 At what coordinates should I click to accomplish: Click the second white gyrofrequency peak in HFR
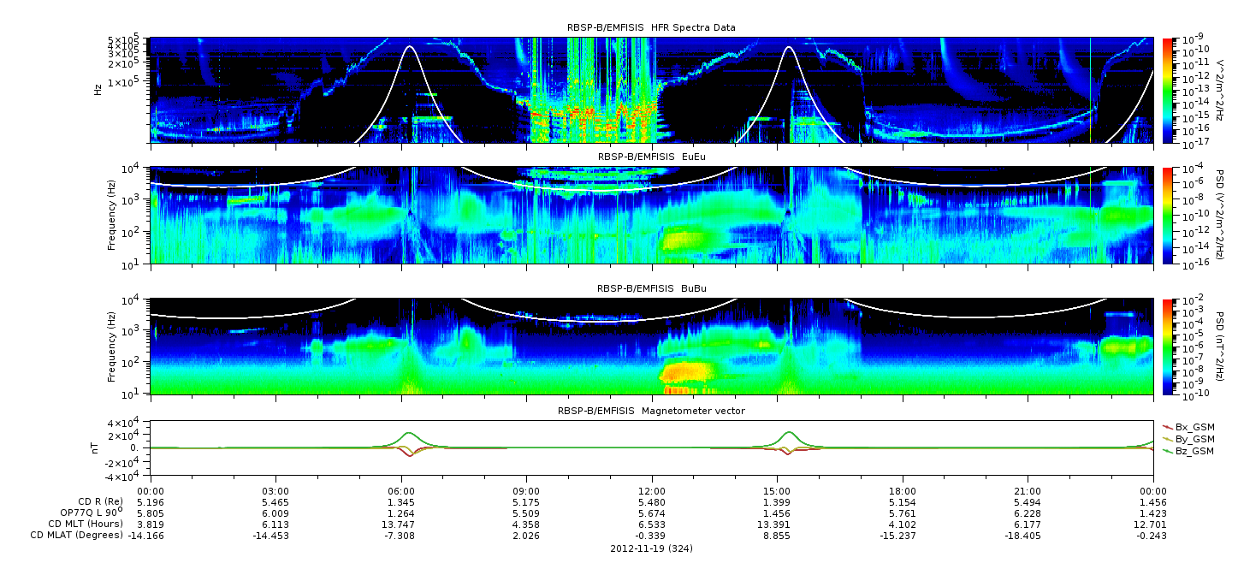789,50
